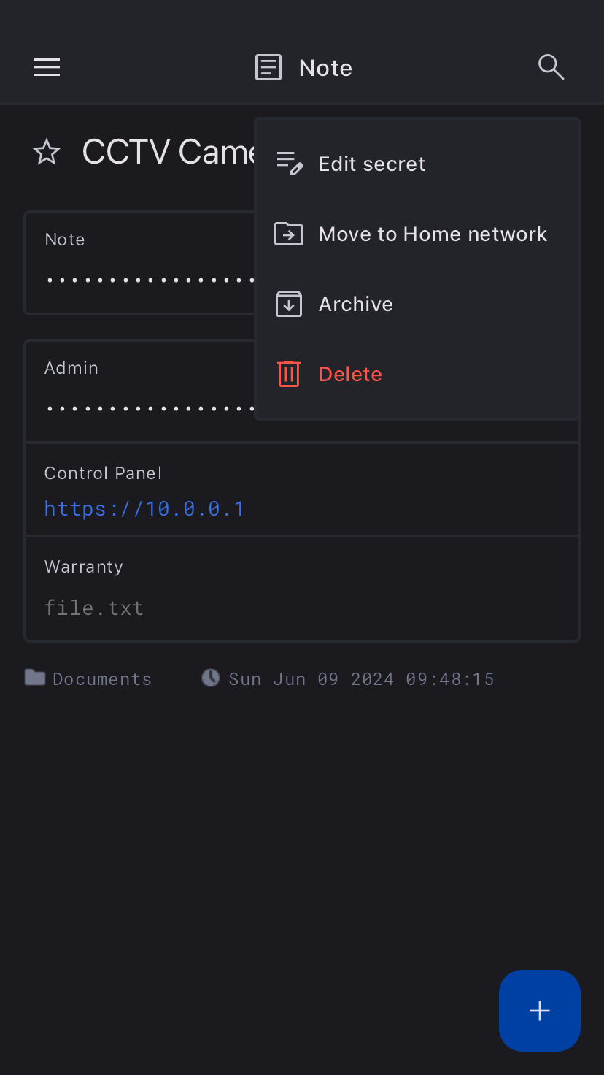Open the https://10.0.0.1 control panel link

coord(144,508)
